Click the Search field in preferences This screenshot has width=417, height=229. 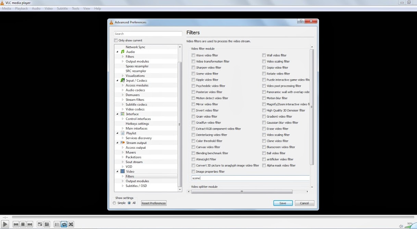click(x=148, y=34)
